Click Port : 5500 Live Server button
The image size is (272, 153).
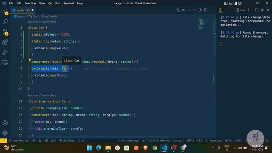pos(233,141)
